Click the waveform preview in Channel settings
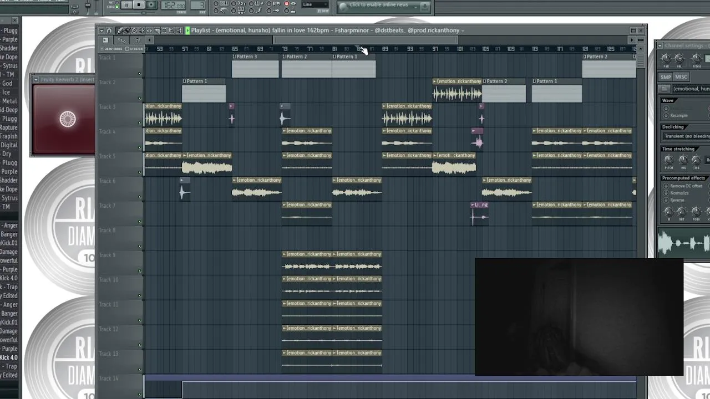This screenshot has height=399, width=710. tap(683, 243)
